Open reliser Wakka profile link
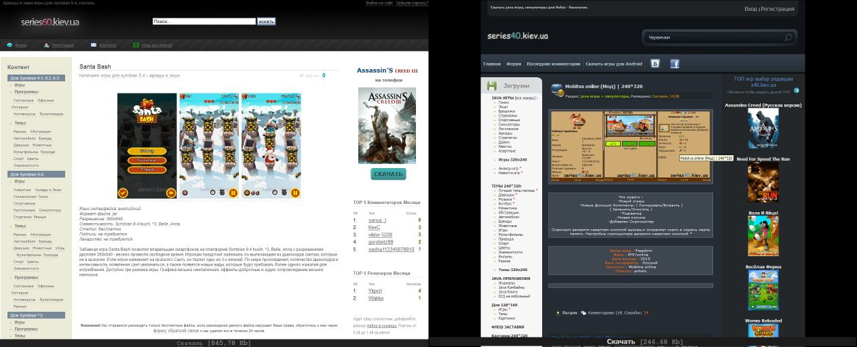 pos(376,298)
